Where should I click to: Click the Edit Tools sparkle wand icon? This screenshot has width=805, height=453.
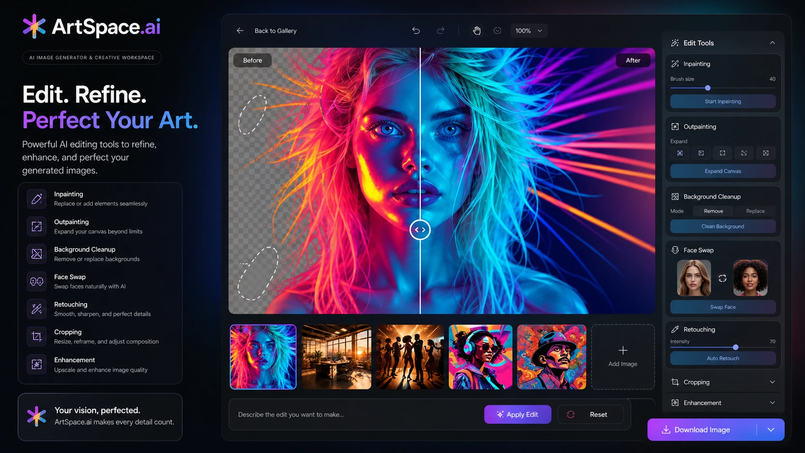pyautogui.click(x=675, y=43)
